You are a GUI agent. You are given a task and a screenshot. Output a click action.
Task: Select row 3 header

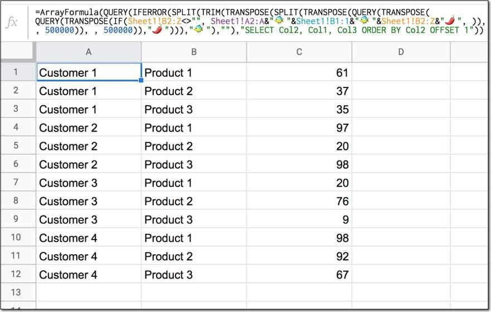18,109
